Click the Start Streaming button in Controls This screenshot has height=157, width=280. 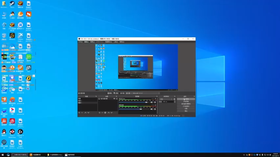[x=186, y=99]
